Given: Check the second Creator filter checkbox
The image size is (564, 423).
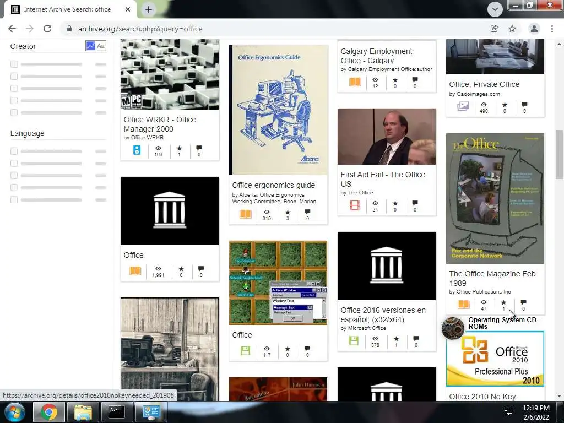Looking at the screenshot, I should click(14, 76).
